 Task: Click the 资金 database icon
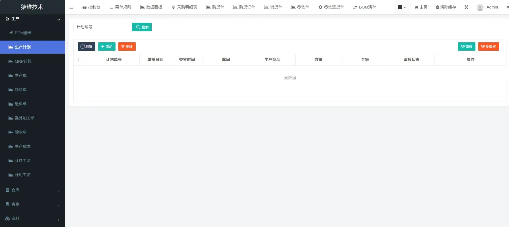coord(7,204)
